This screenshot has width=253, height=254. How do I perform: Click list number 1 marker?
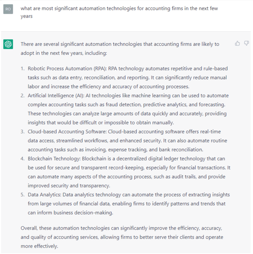coord(23,69)
